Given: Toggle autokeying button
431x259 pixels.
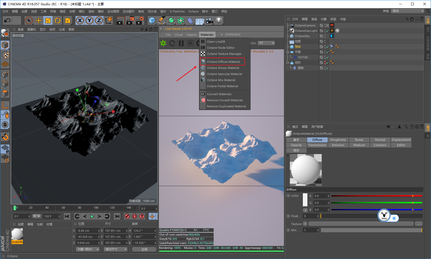Looking at the screenshot, I should [135, 216].
